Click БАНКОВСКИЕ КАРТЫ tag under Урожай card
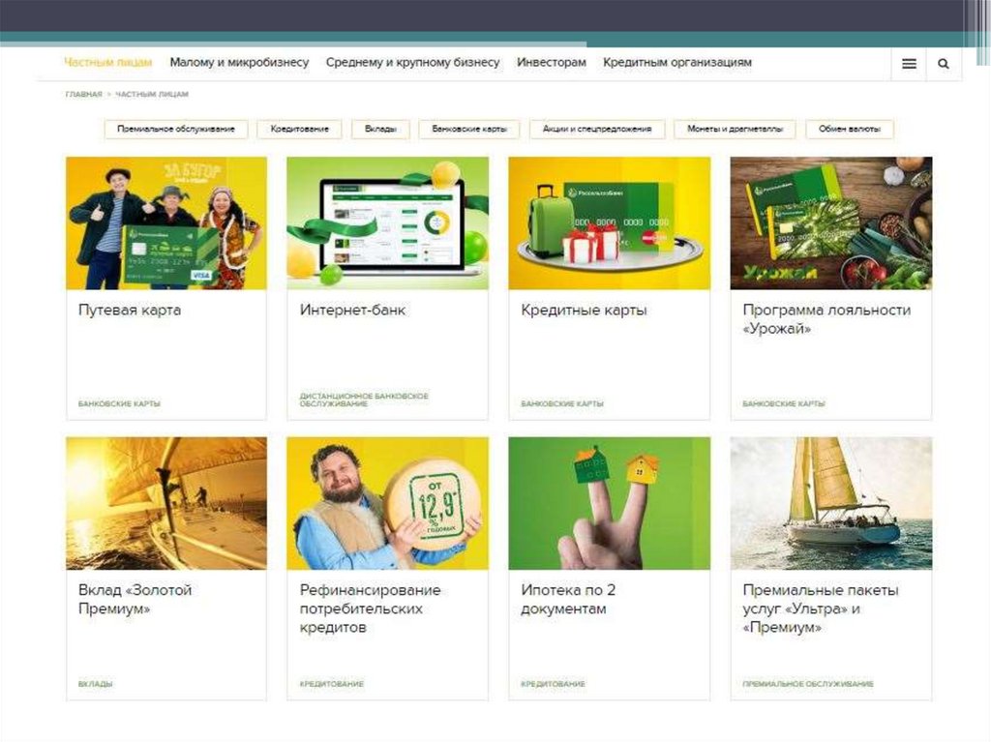Viewport: 991px width, 742px height. coord(784,403)
